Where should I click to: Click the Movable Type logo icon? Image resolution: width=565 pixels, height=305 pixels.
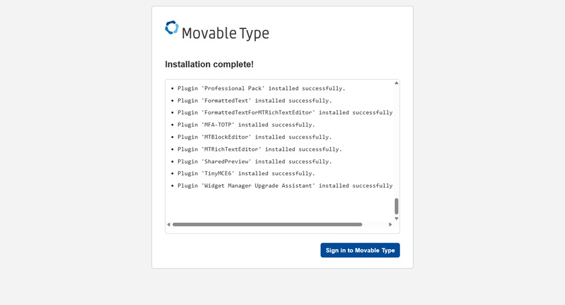(x=171, y=28)
